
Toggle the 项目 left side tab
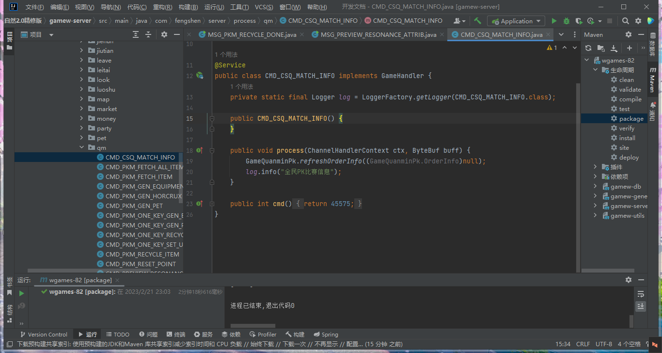pos(9,40)
